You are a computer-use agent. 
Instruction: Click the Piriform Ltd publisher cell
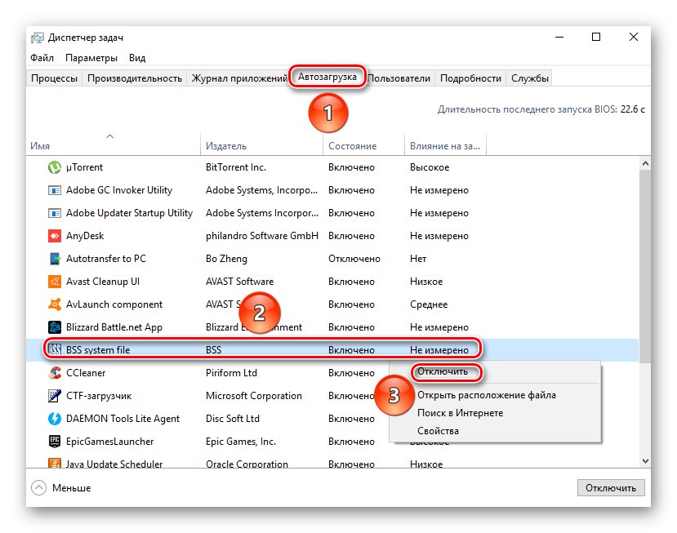231,372
